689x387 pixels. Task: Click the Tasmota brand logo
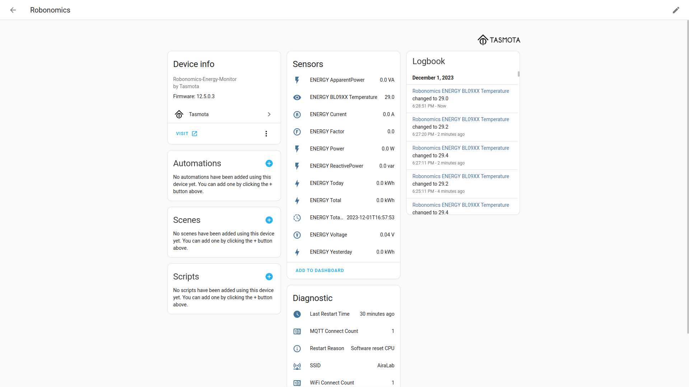499,40
